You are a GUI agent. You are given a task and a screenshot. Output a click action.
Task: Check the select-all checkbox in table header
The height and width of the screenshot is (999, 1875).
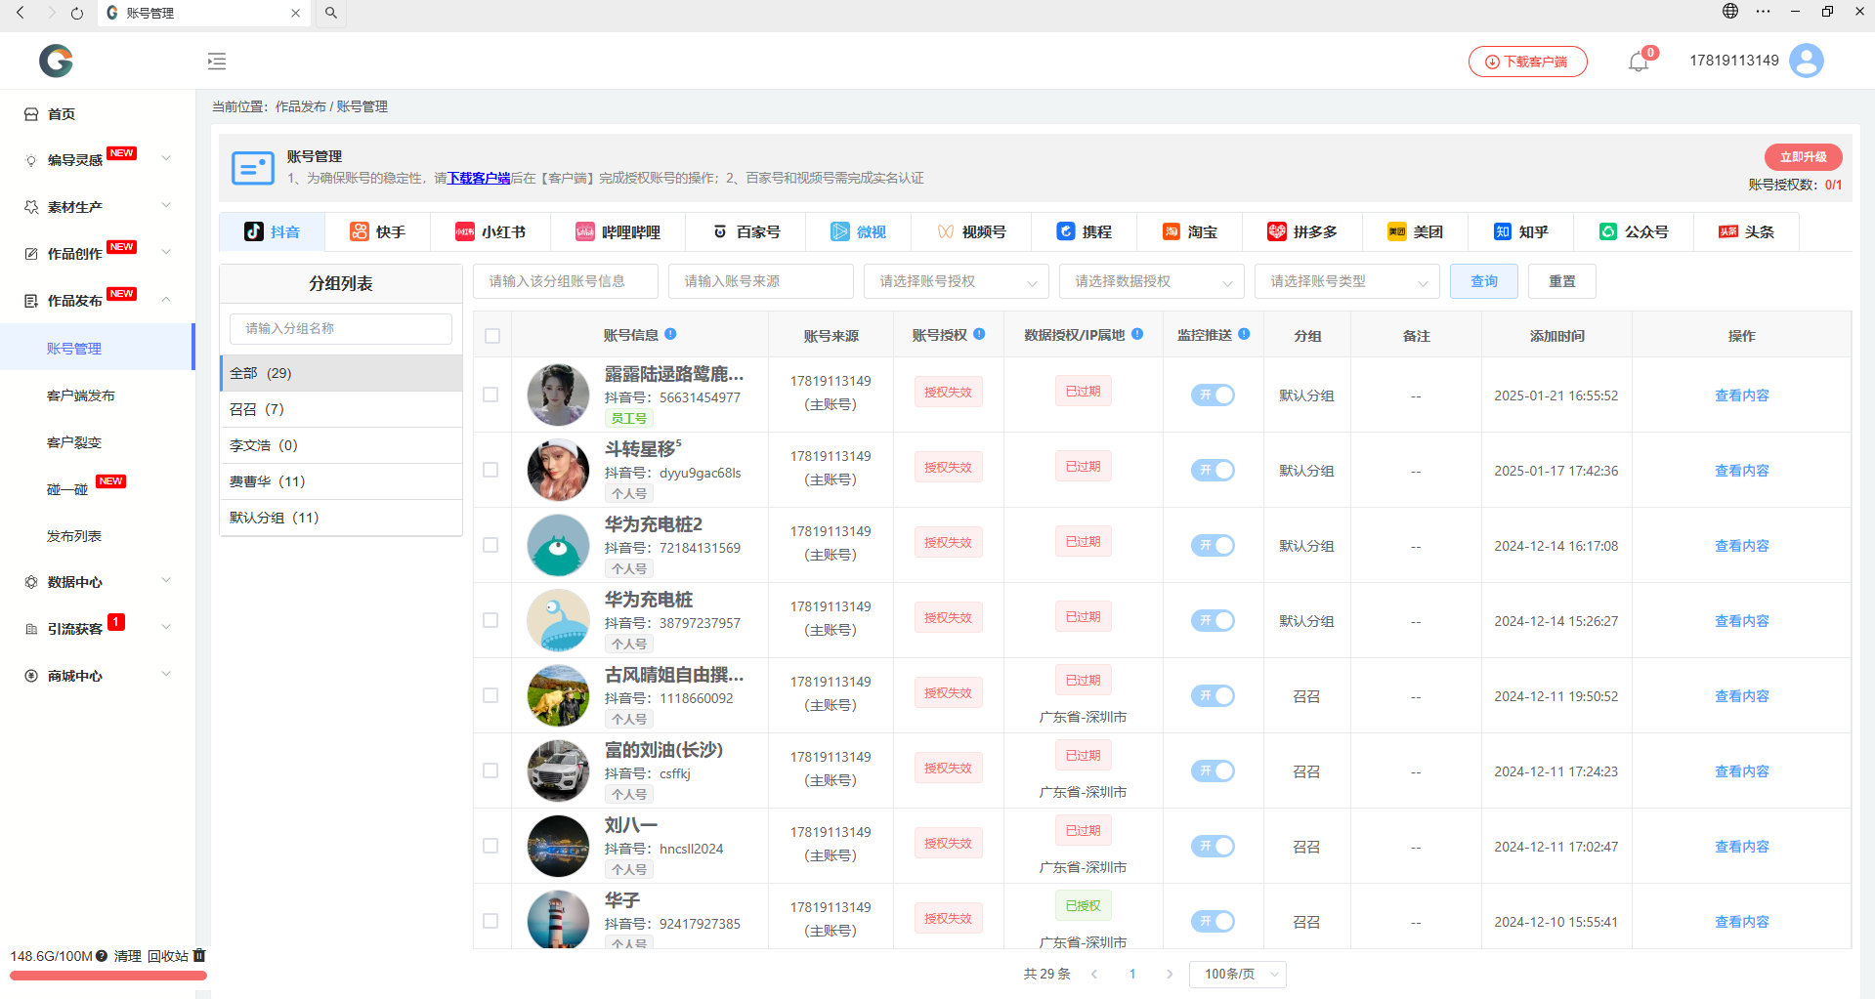tap(492, 336)
